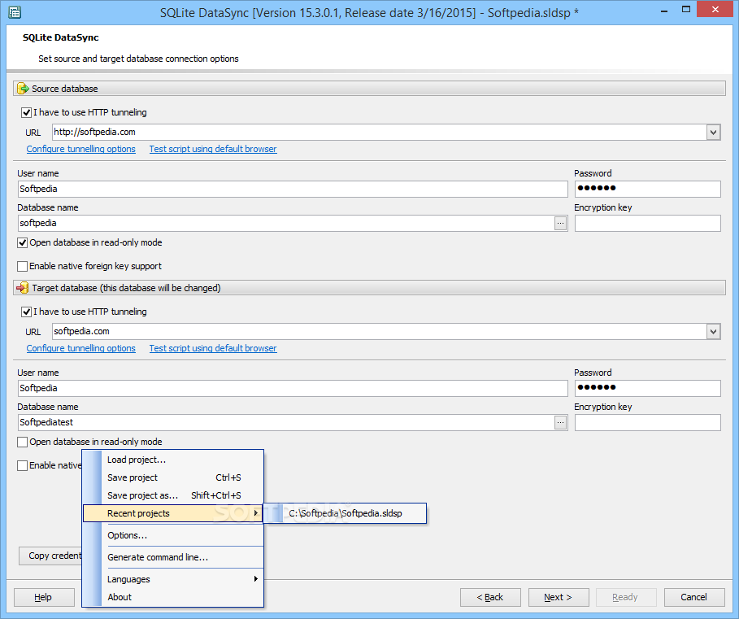The image size is (739, 619).
Task: Click the Cancel button
Action: 694,597
